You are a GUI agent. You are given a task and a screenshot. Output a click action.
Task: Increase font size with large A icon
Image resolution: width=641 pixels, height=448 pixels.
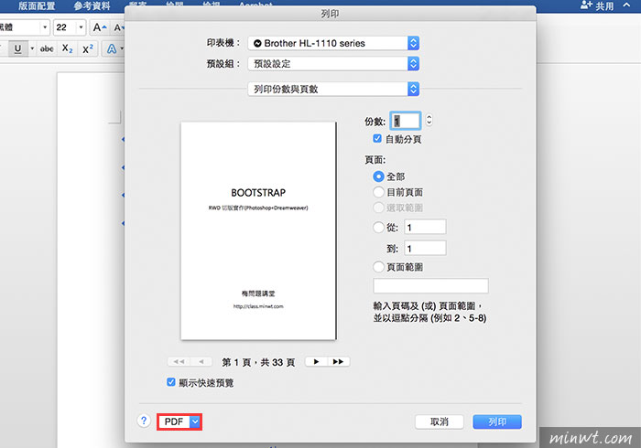point(99,27)
